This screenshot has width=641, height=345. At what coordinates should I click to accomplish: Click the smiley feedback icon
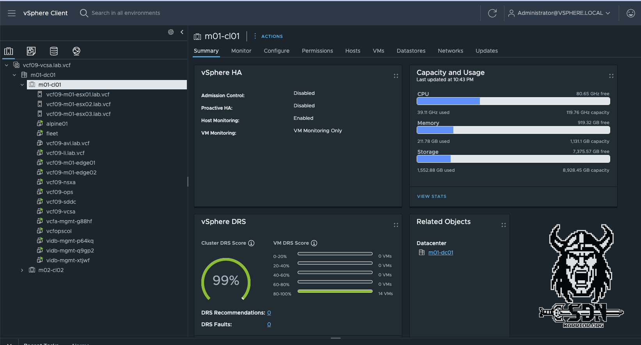(630, 13)
